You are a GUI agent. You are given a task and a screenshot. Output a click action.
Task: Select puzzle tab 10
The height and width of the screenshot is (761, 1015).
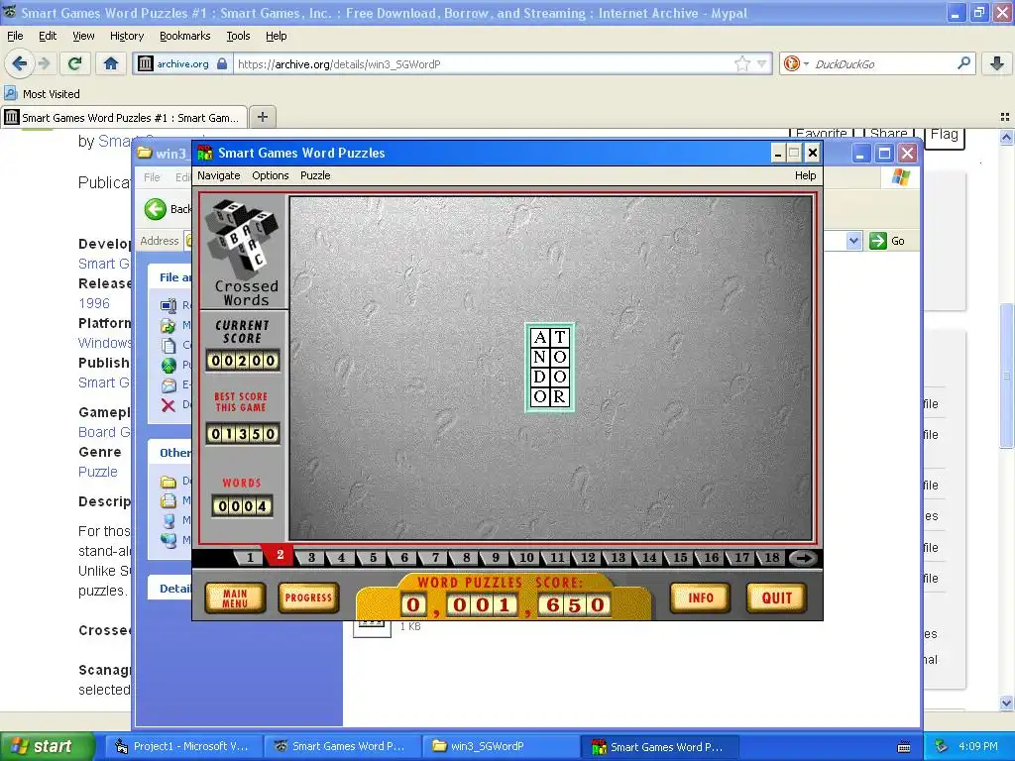pyautogui.click(x=527, y=558)
